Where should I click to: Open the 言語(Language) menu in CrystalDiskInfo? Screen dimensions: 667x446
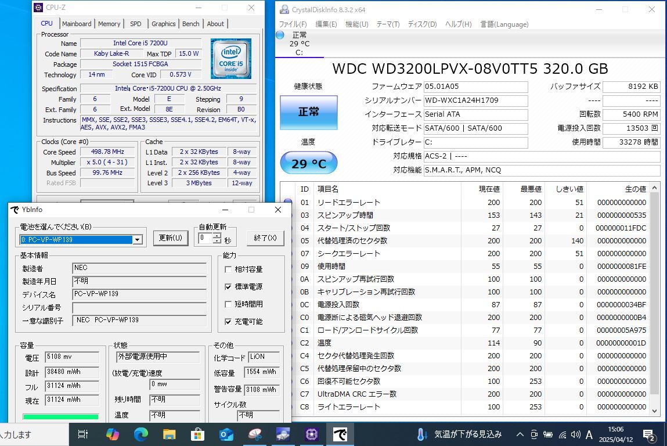click(x=504, y=24)
